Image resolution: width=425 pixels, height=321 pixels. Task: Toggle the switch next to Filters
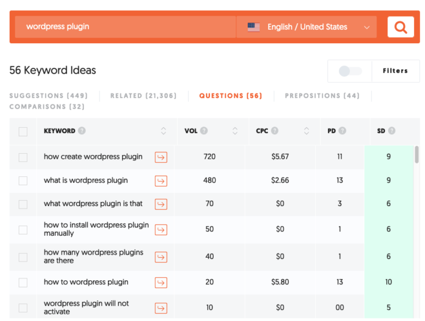pos(350,71)
